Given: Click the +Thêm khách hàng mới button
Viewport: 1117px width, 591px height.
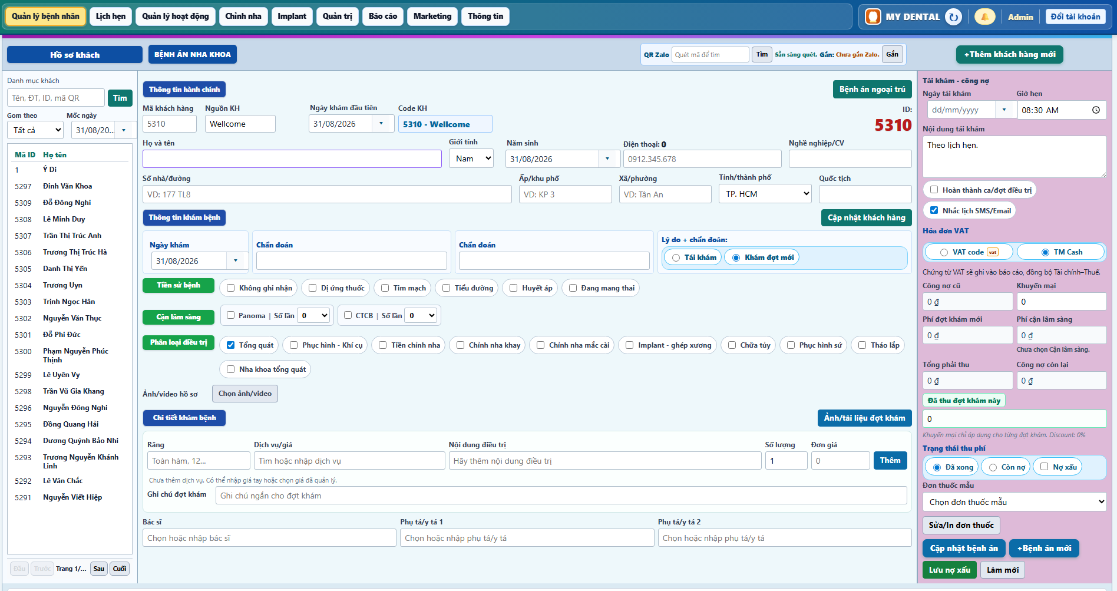Looking at the screenshot, I should (1010, 54).
